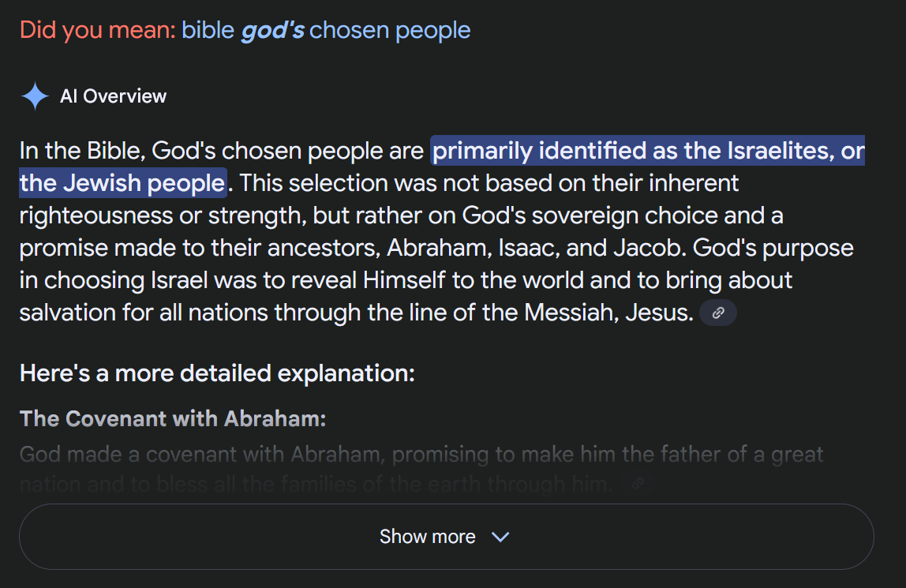Open the source link icon after "Jesus."
Image resolution: width=906 pixels, height=588 pixels.
(x=718, y=313)
